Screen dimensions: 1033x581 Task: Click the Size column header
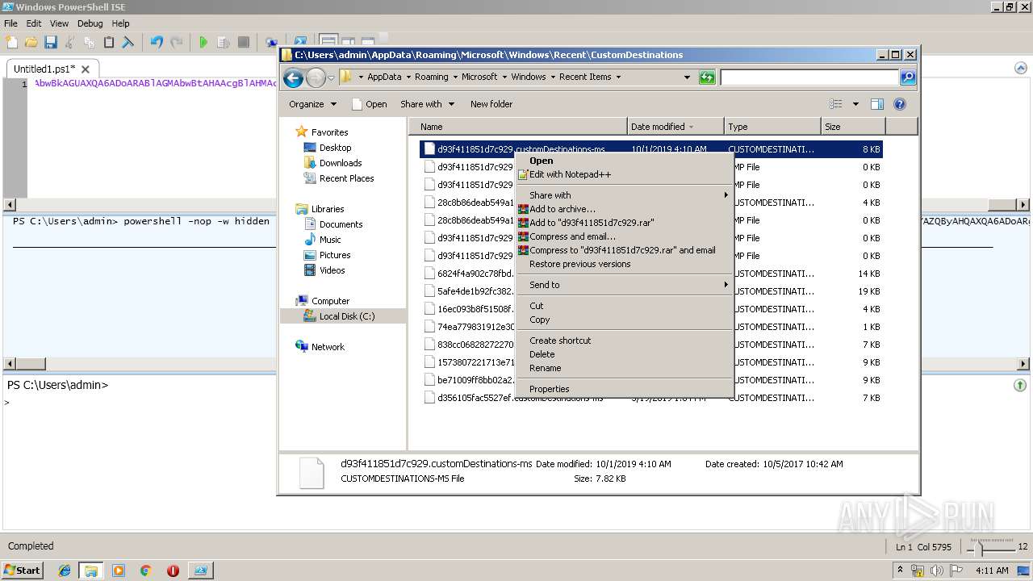coord(853,127)
